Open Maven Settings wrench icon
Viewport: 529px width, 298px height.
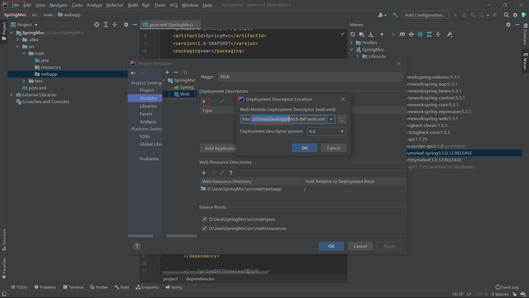point(450,34)
